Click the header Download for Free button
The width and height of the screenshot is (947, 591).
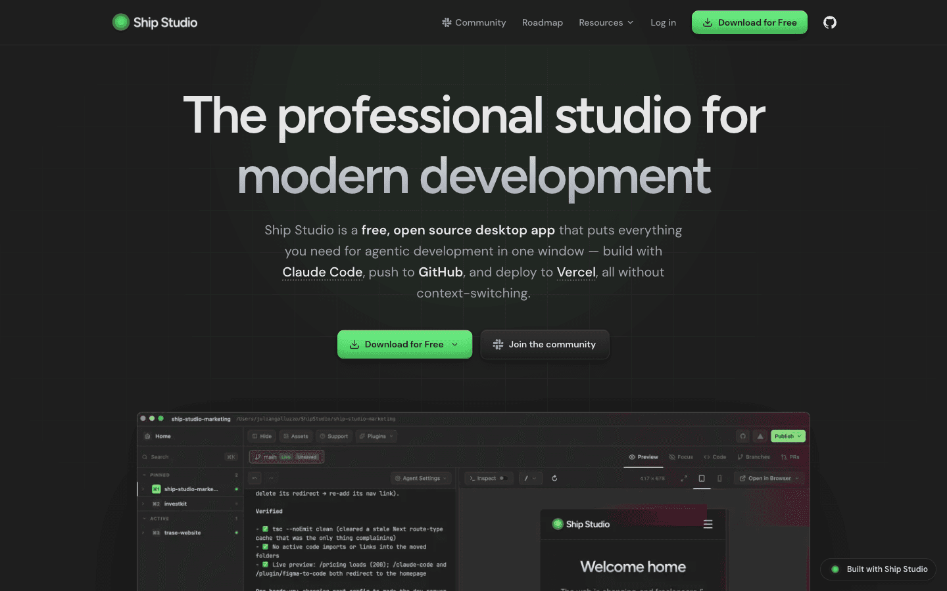click(x=750, y=22)
